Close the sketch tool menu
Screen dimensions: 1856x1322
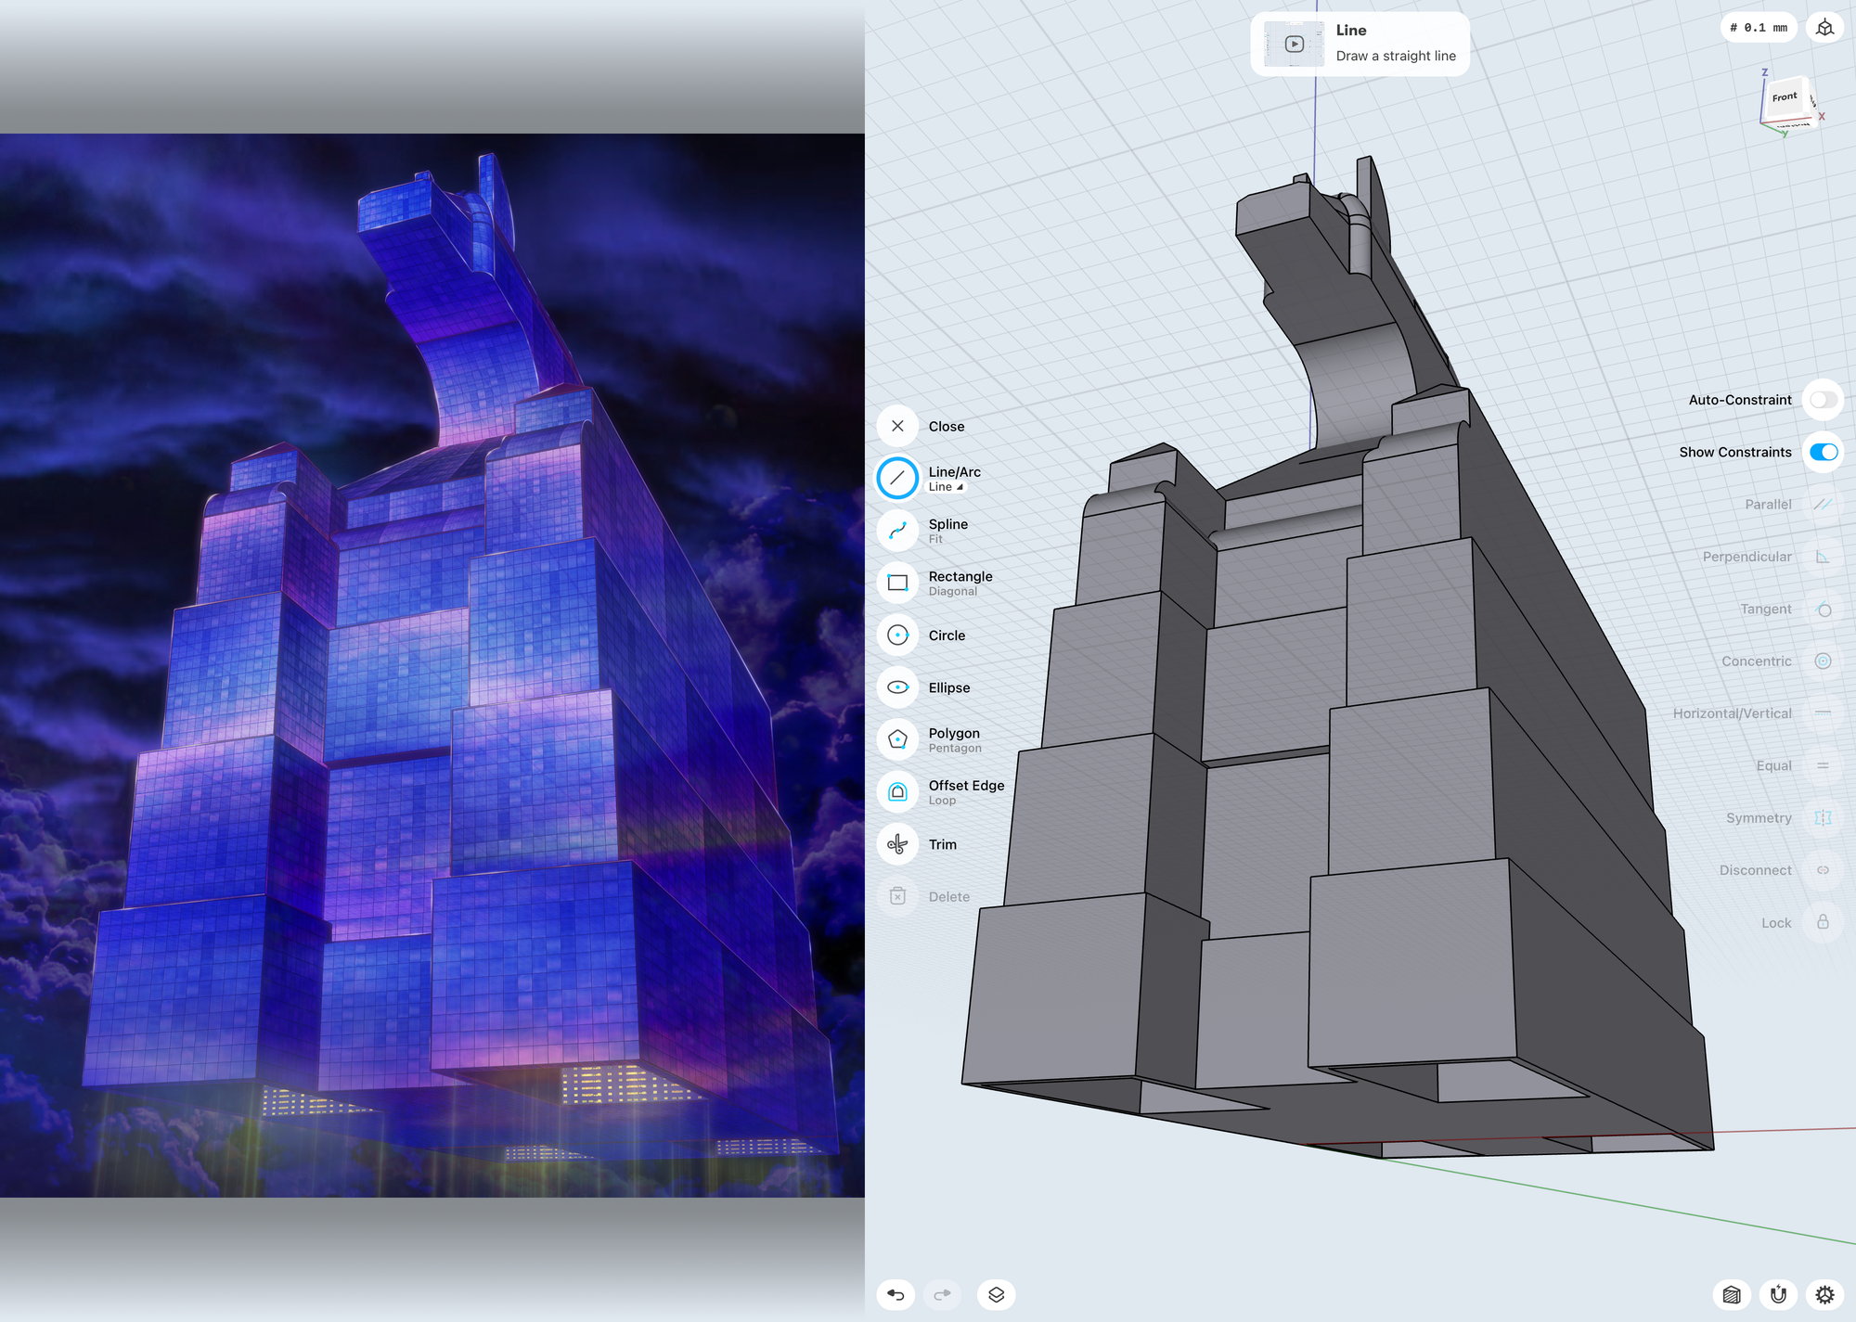pyautogui.click(x=897, y=426)
